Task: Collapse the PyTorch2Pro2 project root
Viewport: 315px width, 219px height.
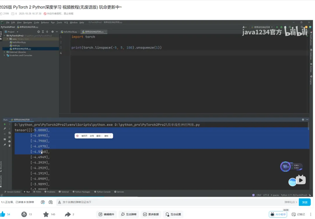Action: [x=4, y=36]
